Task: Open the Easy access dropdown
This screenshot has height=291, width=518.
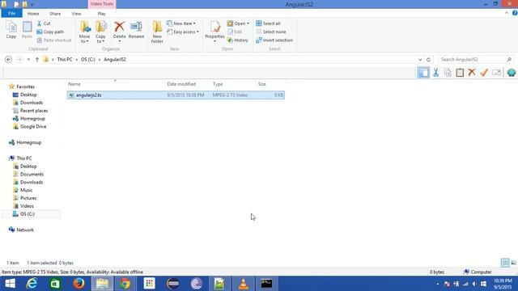Action: coord(183,32)
